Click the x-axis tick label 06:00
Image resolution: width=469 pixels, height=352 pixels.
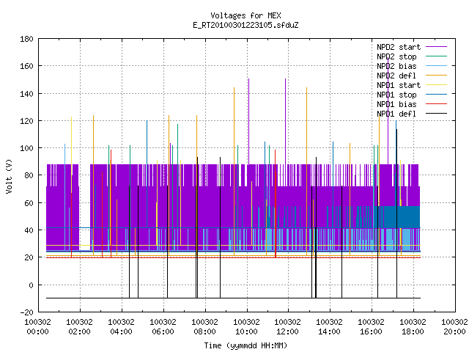click(163, 331)
